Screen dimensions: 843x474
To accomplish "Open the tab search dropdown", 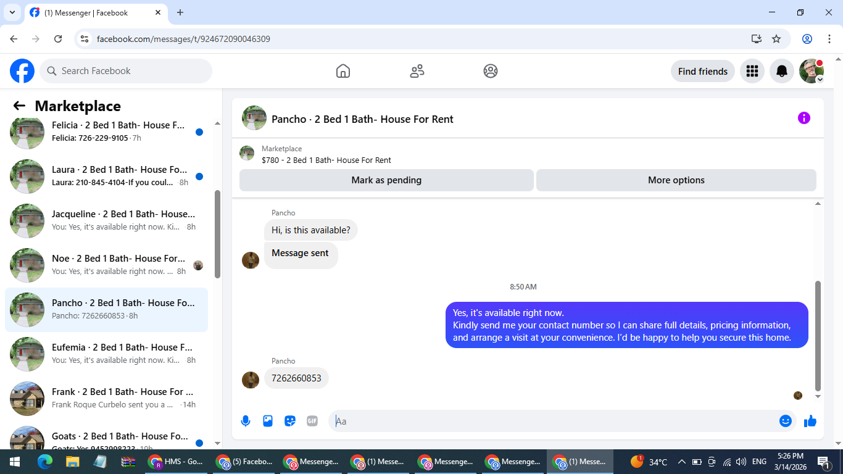I will (12, 12).
